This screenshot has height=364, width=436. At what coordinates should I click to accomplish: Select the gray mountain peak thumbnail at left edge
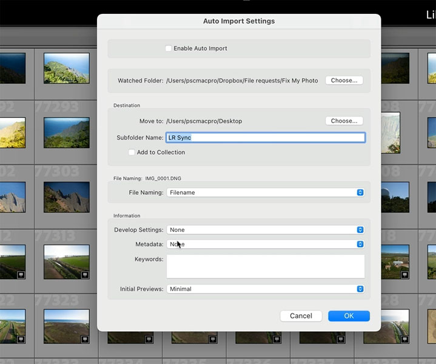pyautogui.click(x=13, y=197)
